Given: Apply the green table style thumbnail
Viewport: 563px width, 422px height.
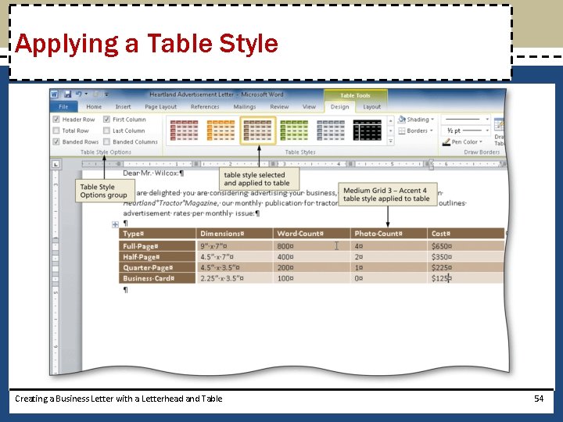Looking at the screenshot, I should point(294,131).
